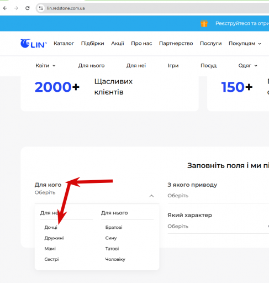Open site settings icon in address bar

click(x=41, y=8)
